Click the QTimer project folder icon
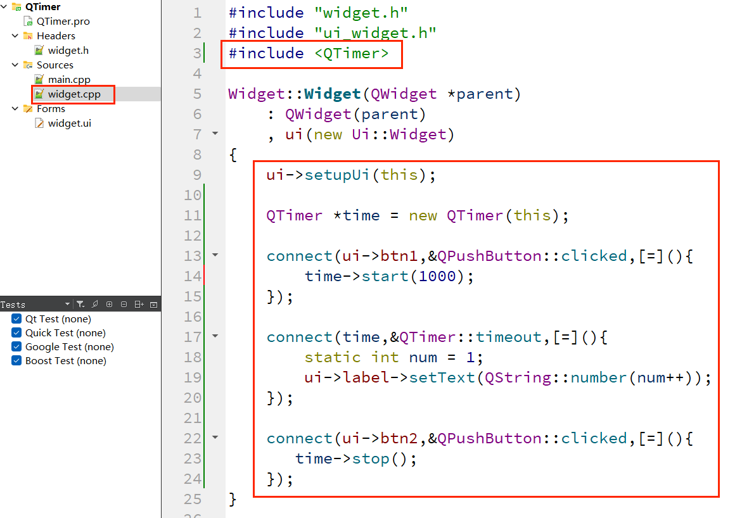Screen dimensions: 742x518 point(17,7)
